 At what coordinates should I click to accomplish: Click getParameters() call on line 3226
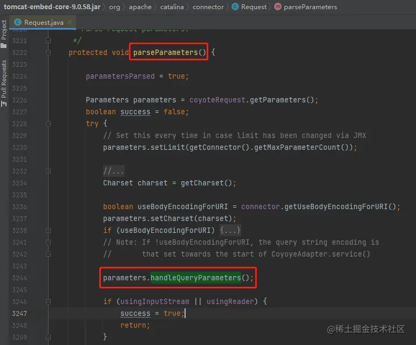tap(282, 100)
